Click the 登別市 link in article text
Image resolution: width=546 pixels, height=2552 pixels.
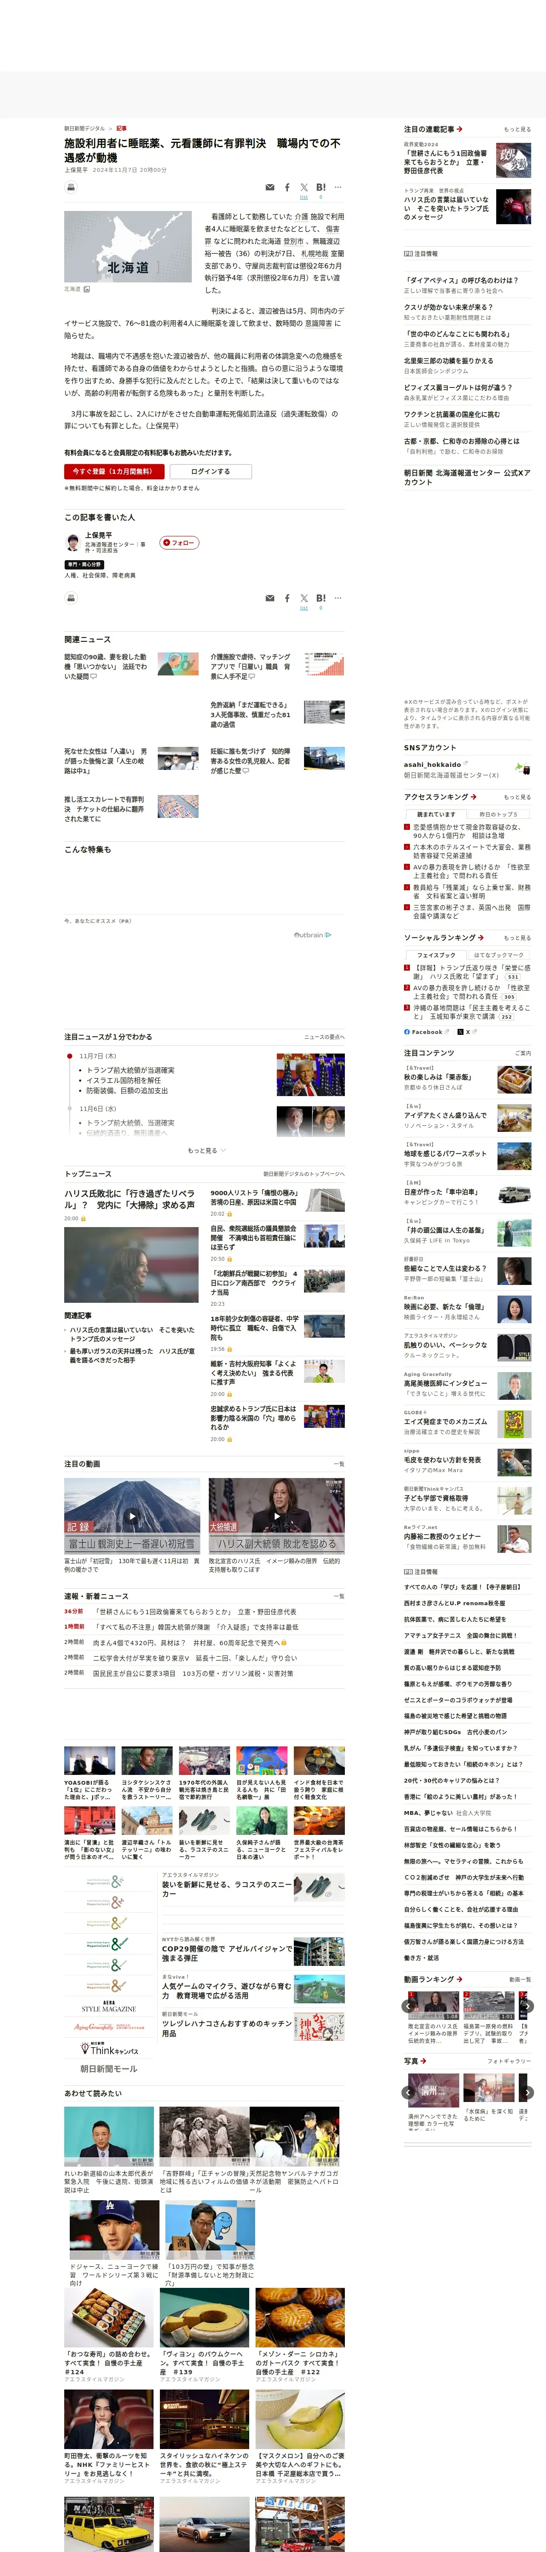pos(293,241)
